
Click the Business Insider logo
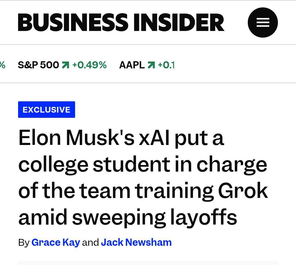click(x=121, y=23)
